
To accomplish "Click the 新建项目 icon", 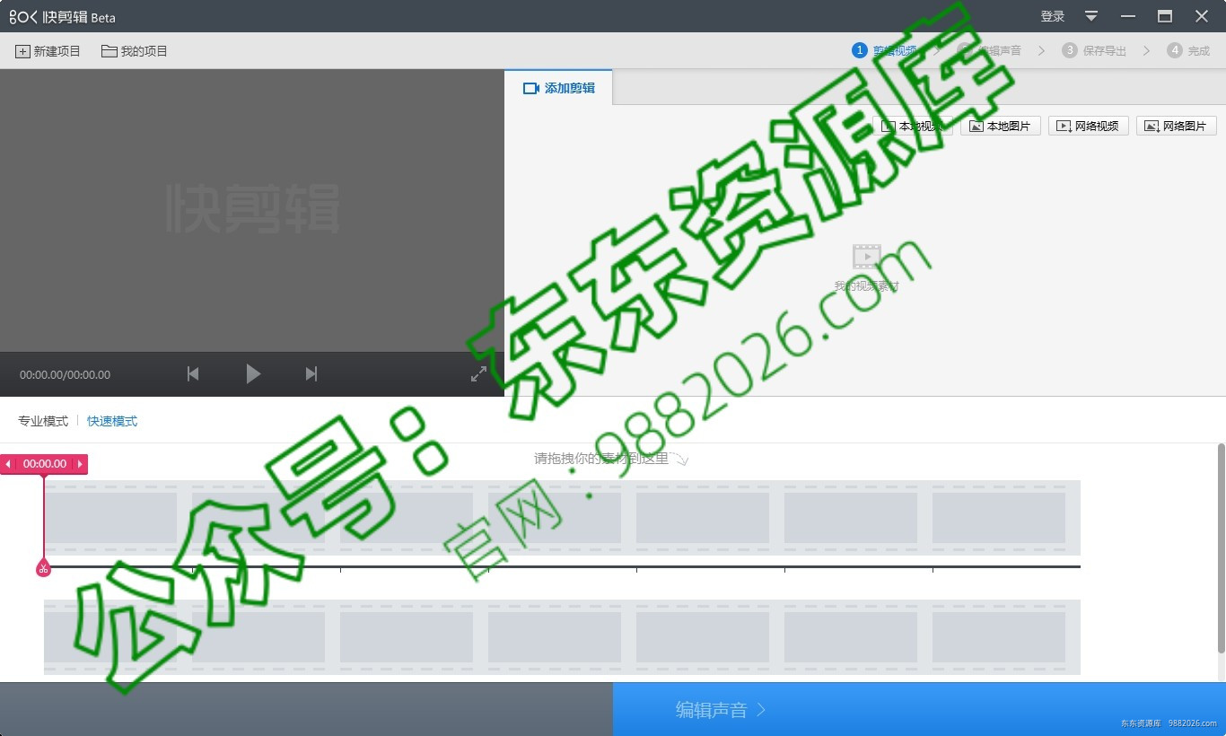I will coord(22,51).
